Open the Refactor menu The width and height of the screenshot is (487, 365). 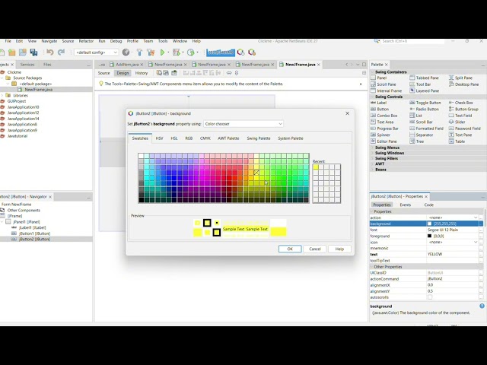point(86,41)
